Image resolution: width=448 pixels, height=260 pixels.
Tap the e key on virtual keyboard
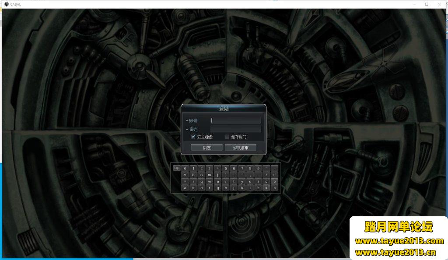pos(218,181)
